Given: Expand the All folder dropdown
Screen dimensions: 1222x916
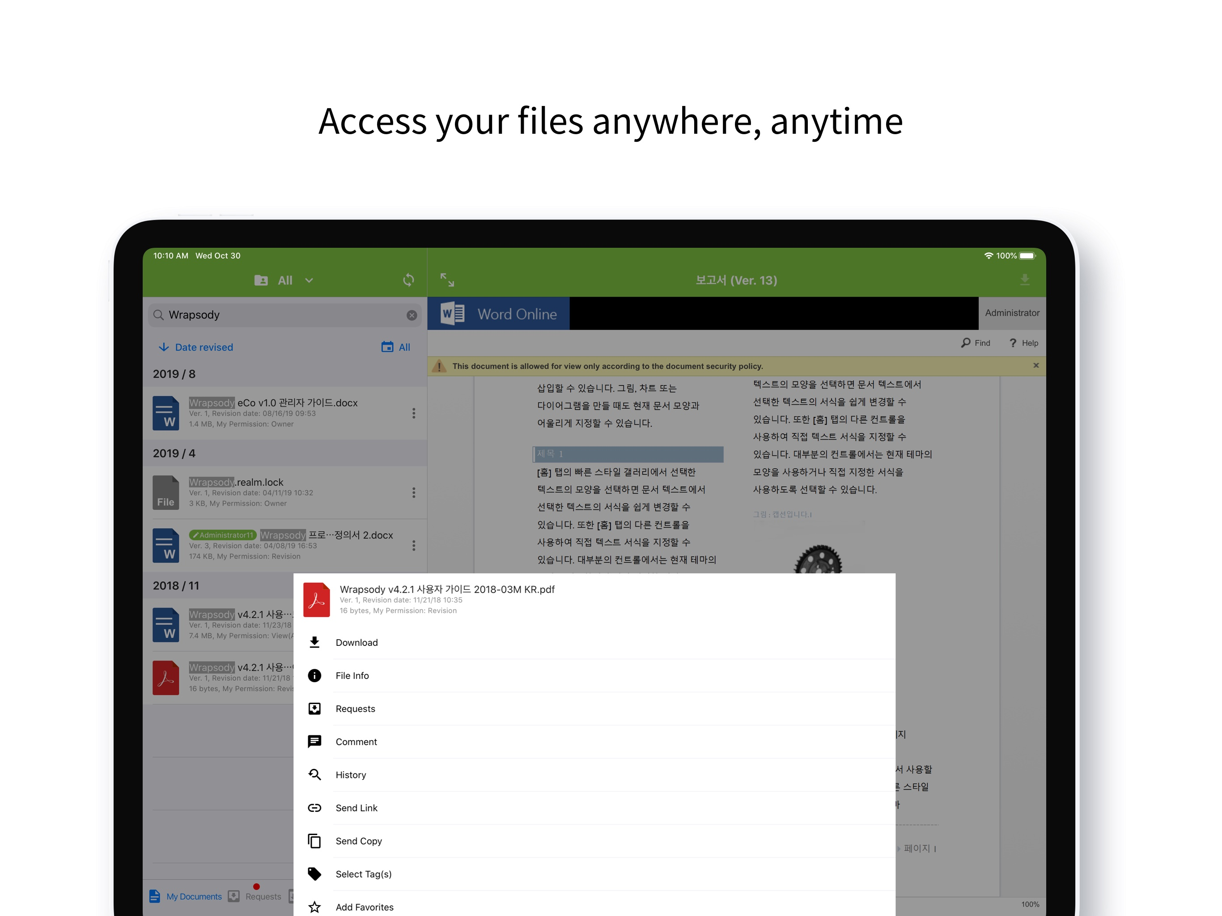Looking at the screenshot, I should click(309, 280).
